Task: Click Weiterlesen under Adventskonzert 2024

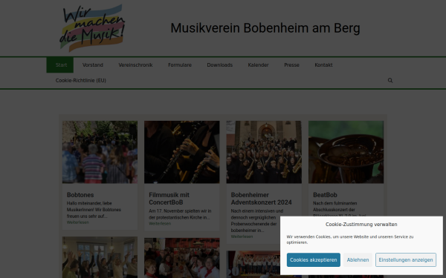Action: [242, 236]
